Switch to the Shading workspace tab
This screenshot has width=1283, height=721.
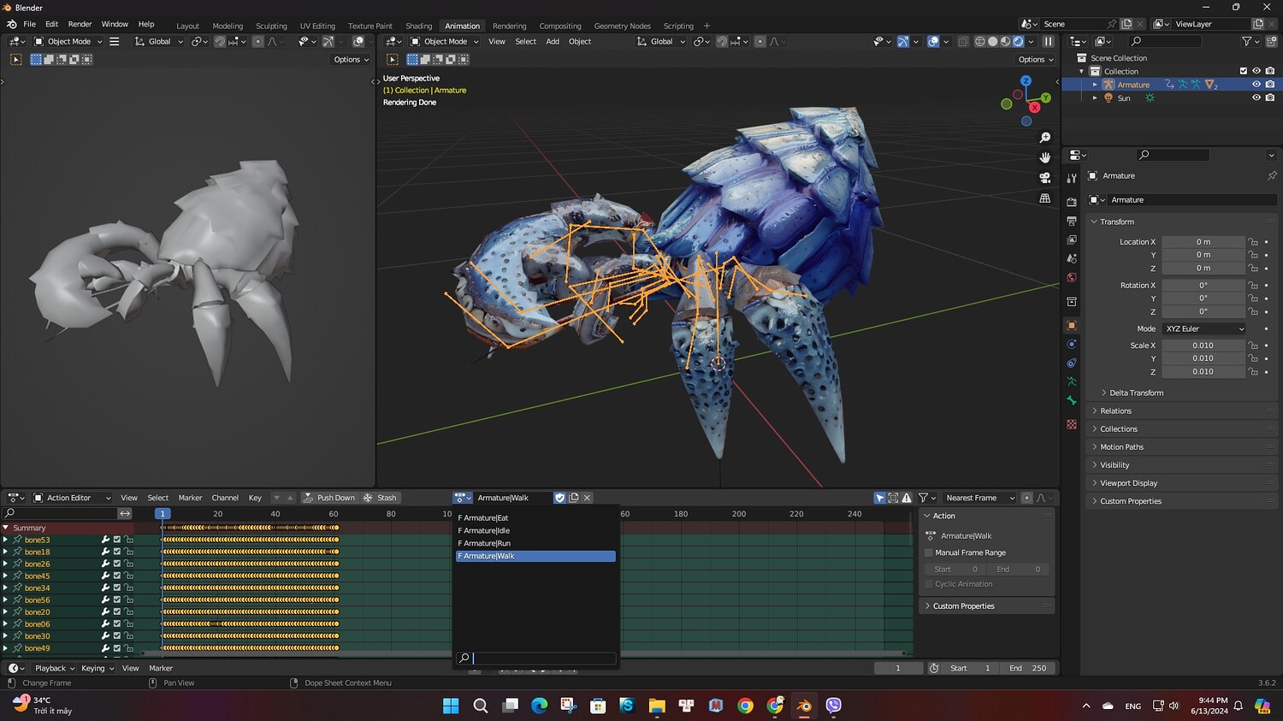pos(418,26)
